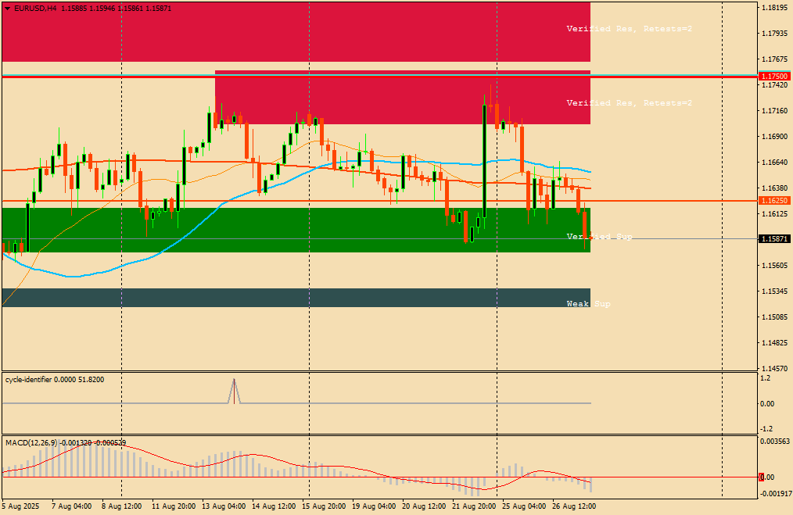Click the red MACD zero-level marker
Image resolution: width=793 pixels, height=515 pixels.
coord(762,477)
